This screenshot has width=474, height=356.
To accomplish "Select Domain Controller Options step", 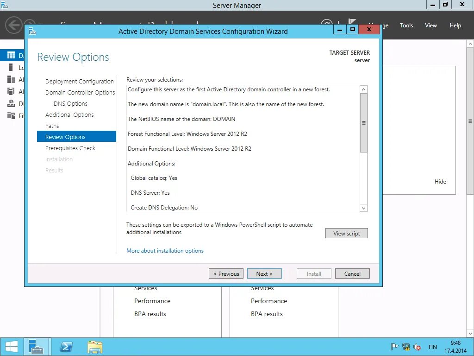I will tap(80, 92).
